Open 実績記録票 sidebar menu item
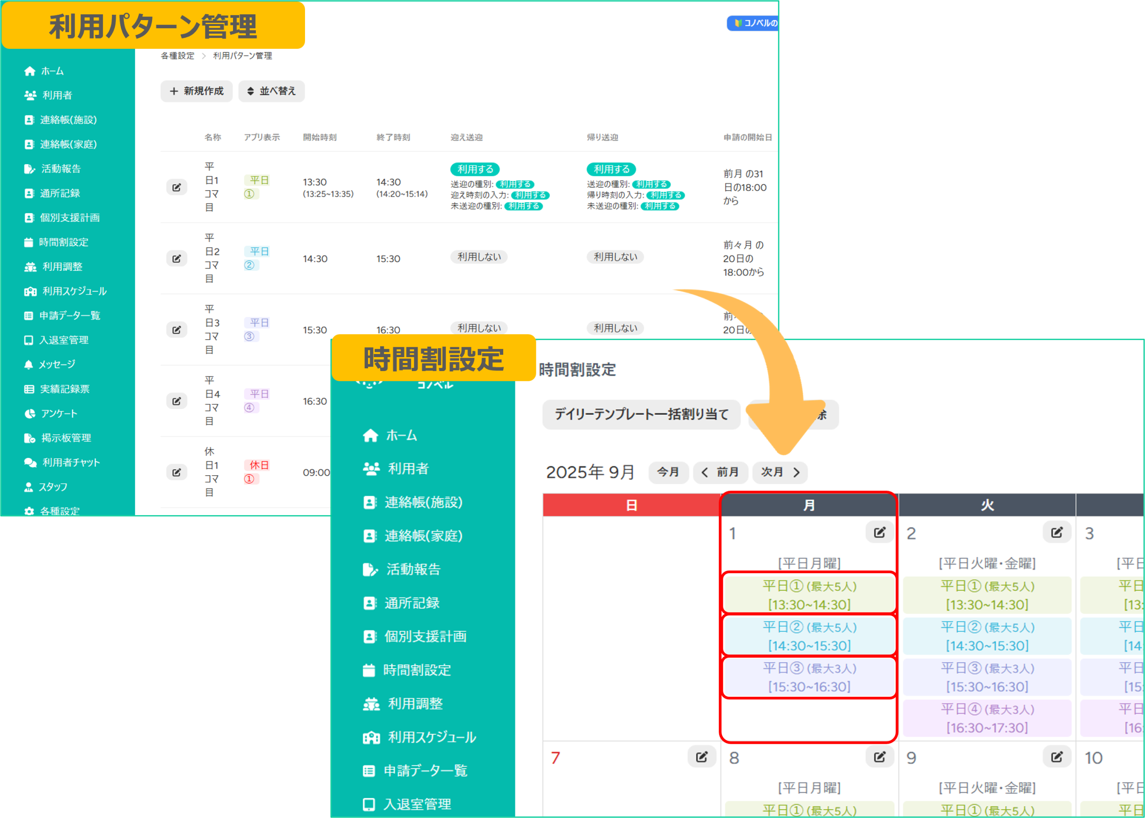 click(x=64, y=389)
